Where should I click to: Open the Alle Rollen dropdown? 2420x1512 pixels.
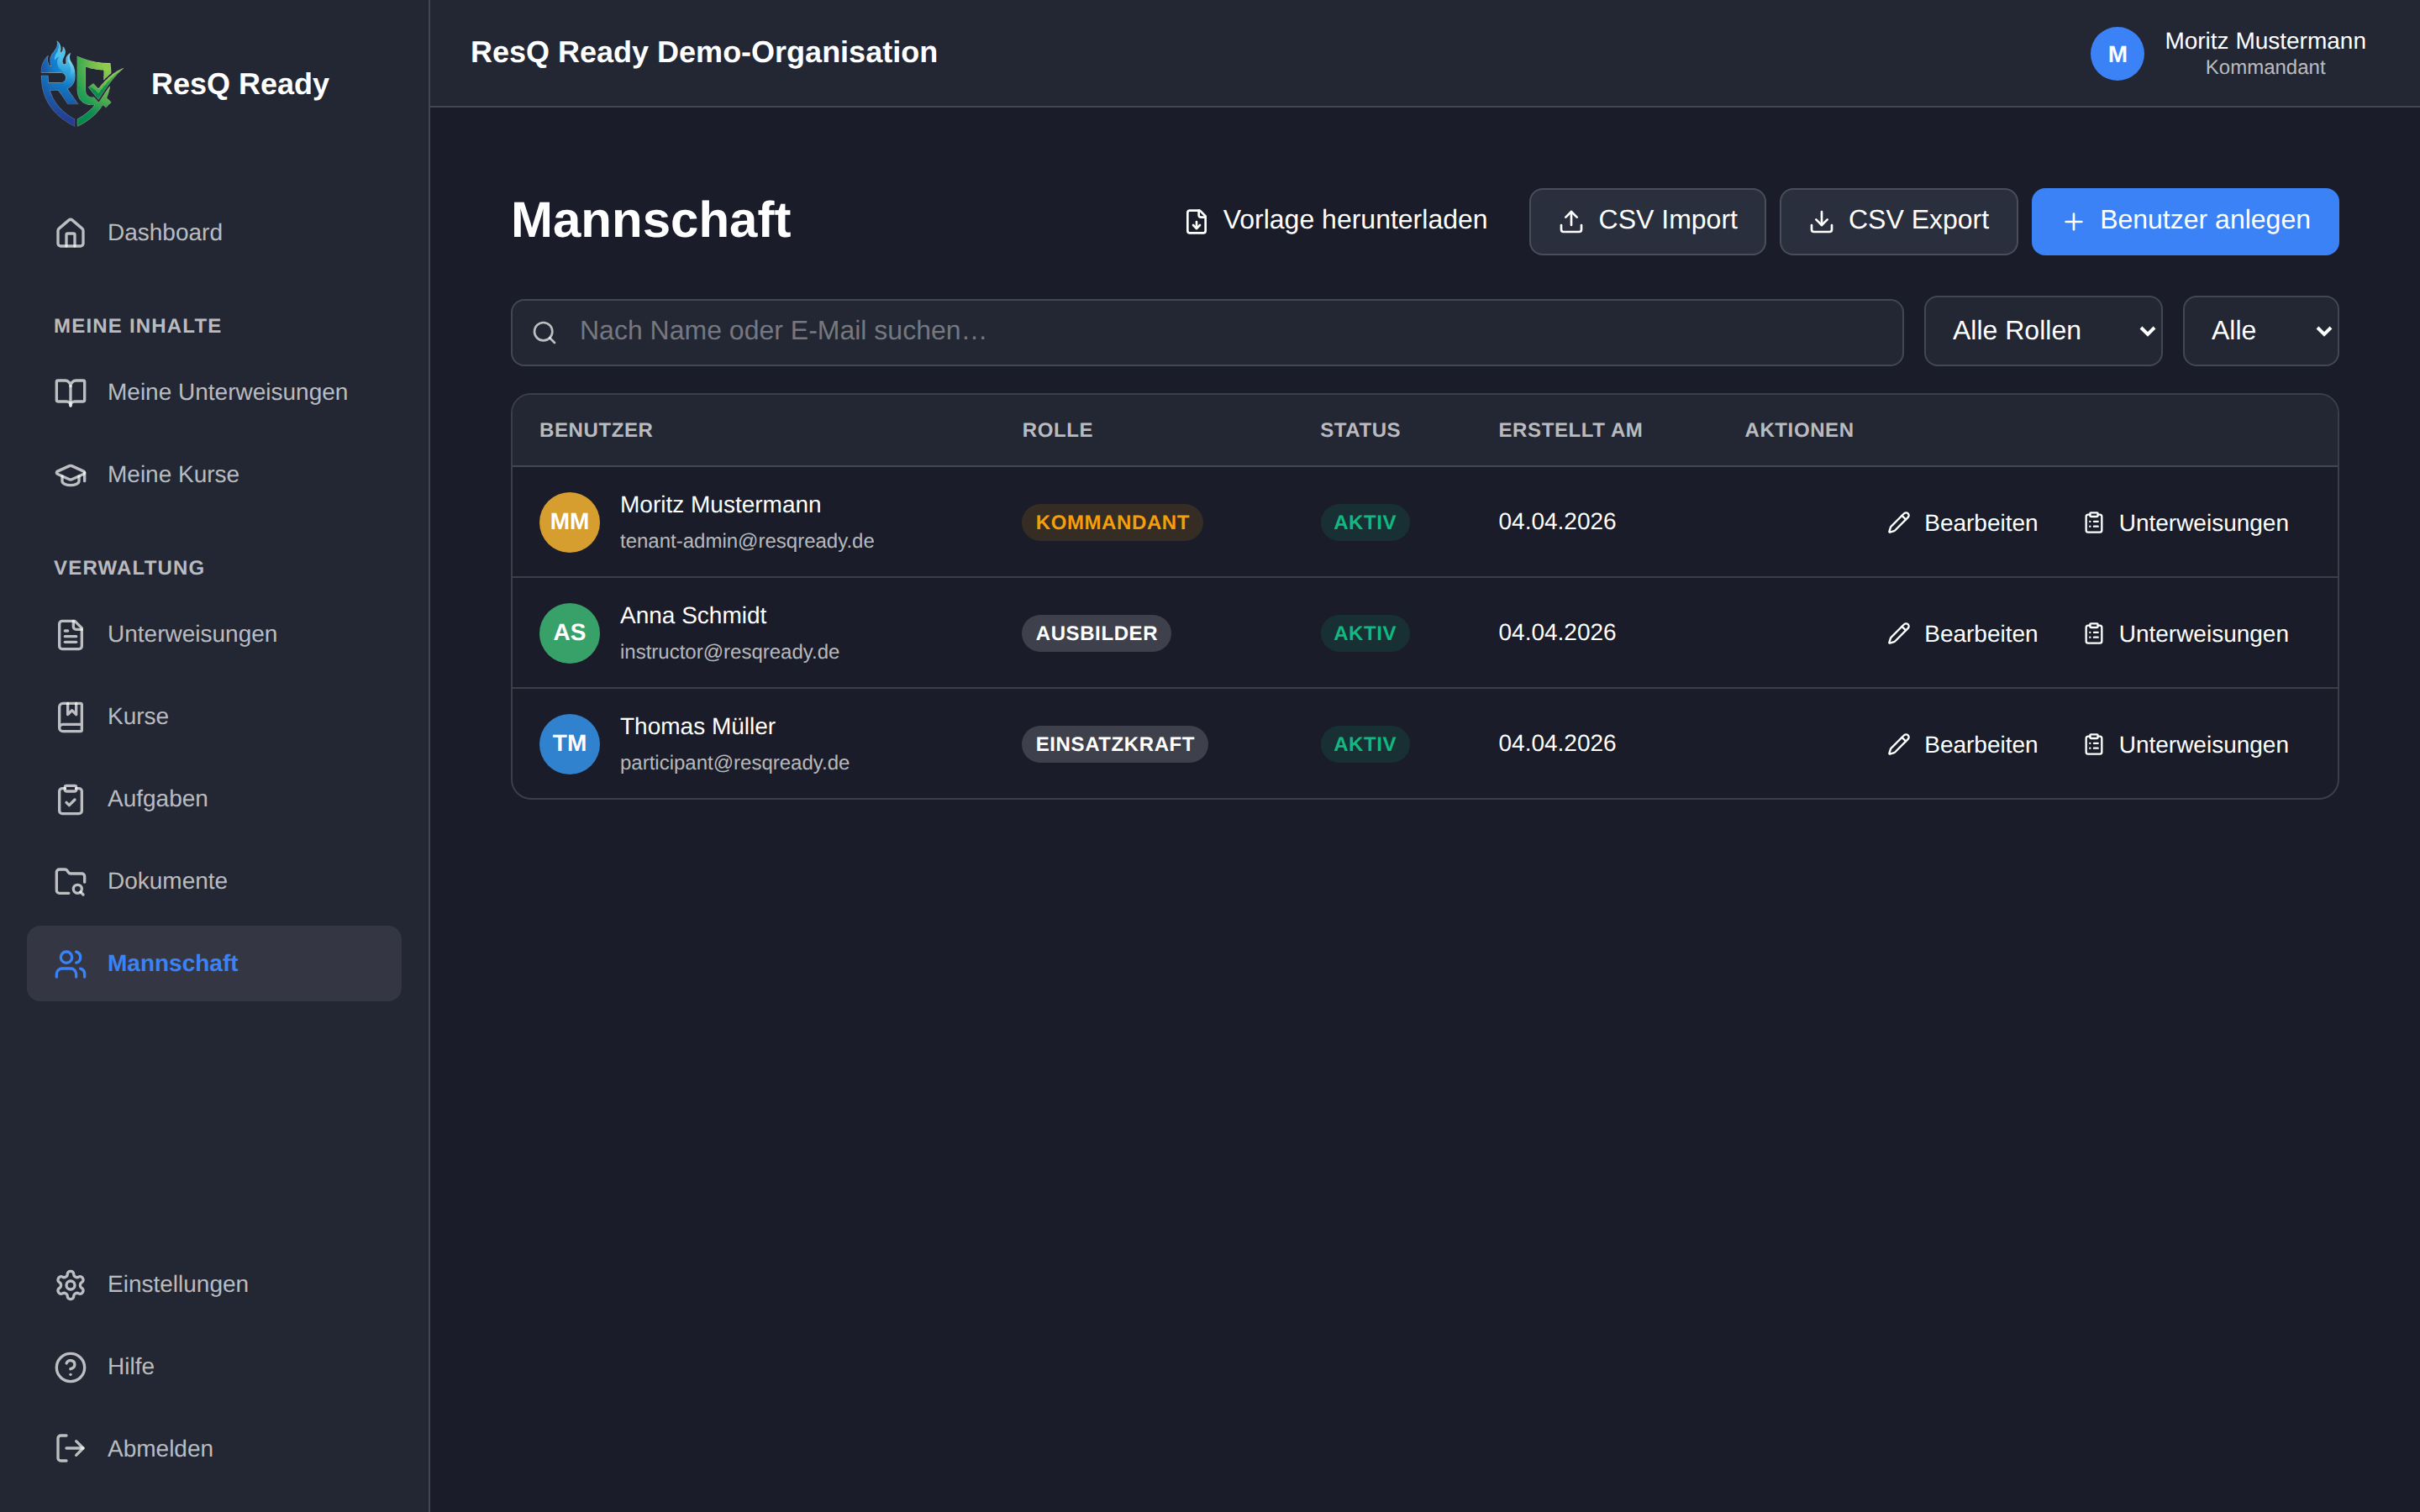(x=2043, y=330)
